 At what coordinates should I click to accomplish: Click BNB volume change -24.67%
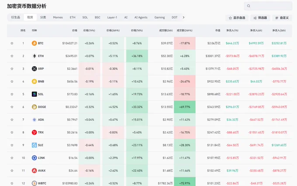pyautogui.click(x=185, y=81)
